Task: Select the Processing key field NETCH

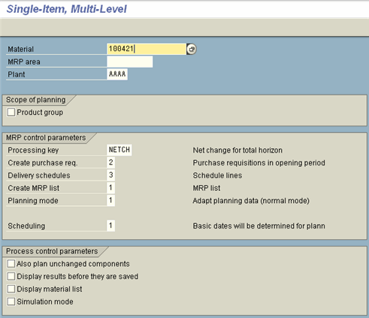Action: point(119,150)
